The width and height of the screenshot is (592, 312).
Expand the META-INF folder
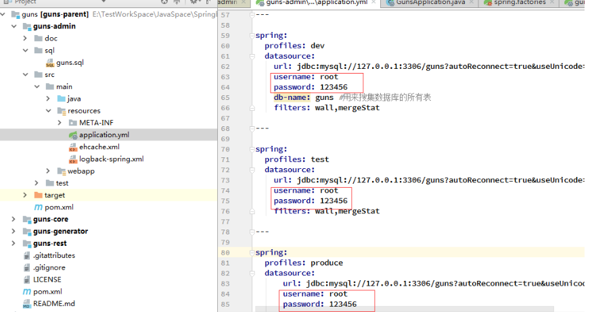click(x=60, y=123)
